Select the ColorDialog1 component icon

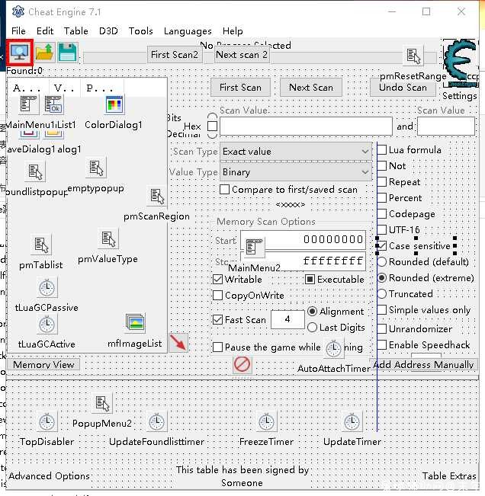114,104
